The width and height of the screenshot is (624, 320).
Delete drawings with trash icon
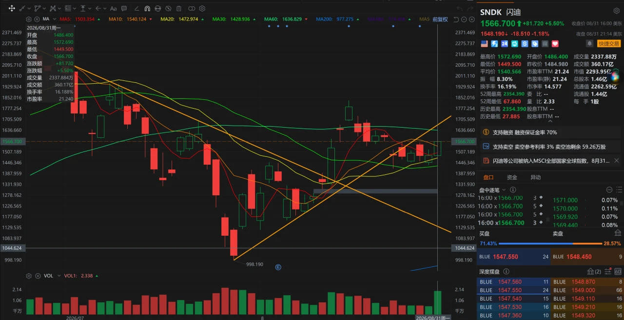coord(179,8)
